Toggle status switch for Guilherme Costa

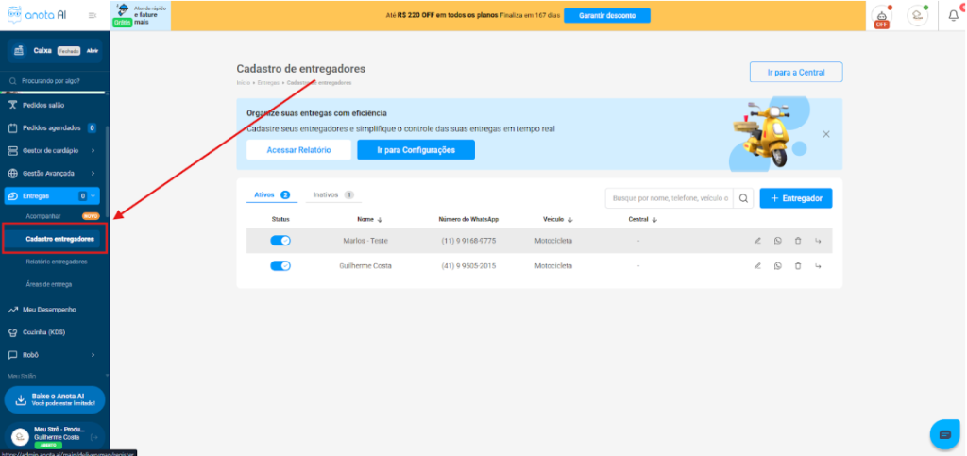click(280, 266)
